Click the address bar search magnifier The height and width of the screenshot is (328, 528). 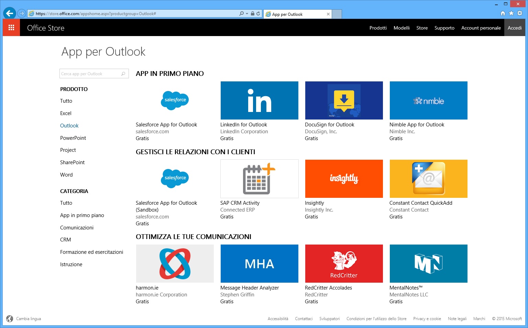click(242, 13)
